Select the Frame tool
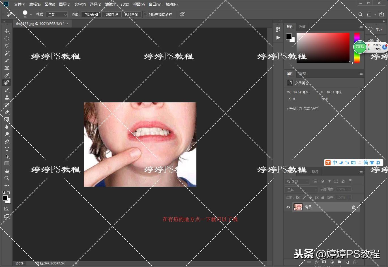388x267 pixels. click(x=7, y=68)
